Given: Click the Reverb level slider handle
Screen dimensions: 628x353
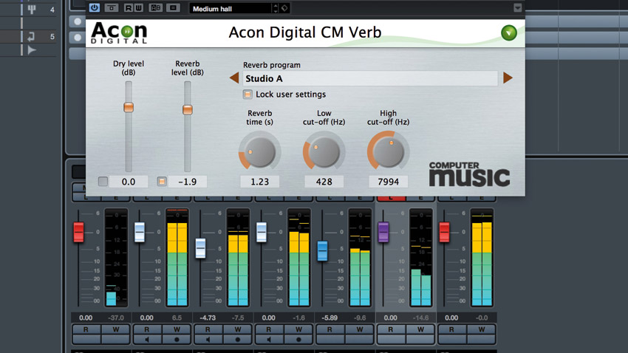Looking at the screenshot, I should pos(188,109).
